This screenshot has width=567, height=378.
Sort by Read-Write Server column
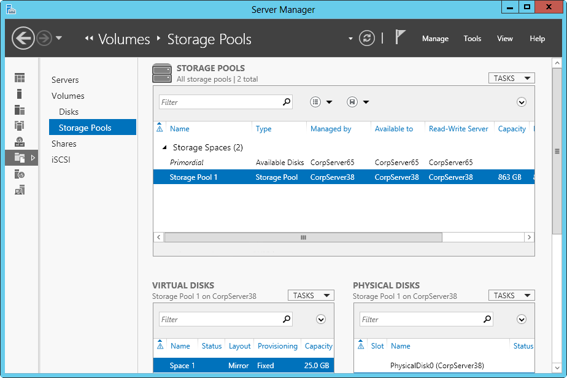click(x=458, y=129)
